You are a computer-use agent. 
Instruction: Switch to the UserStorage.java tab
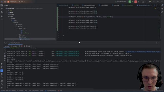pos(128,5)
